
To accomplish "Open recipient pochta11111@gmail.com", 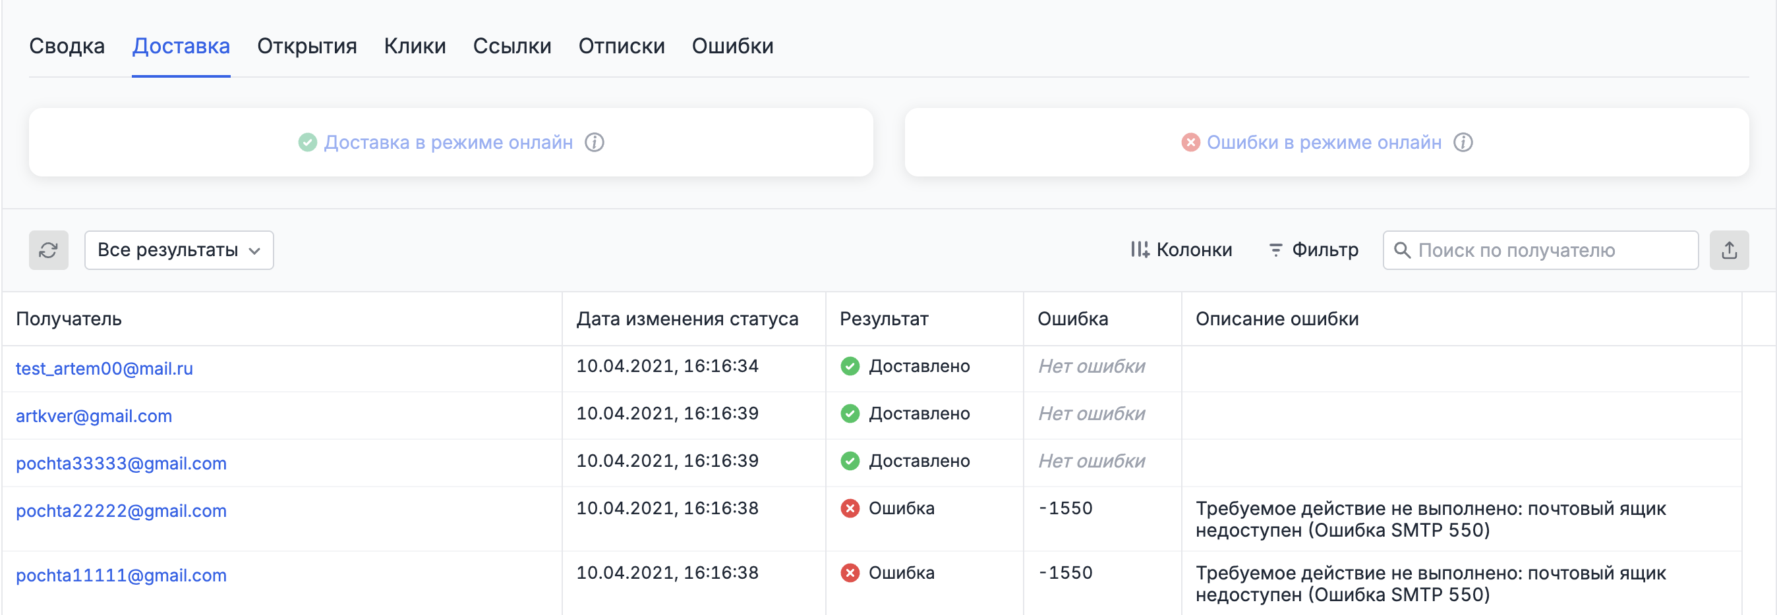I will pyautogui.click(x=121, y=575).
